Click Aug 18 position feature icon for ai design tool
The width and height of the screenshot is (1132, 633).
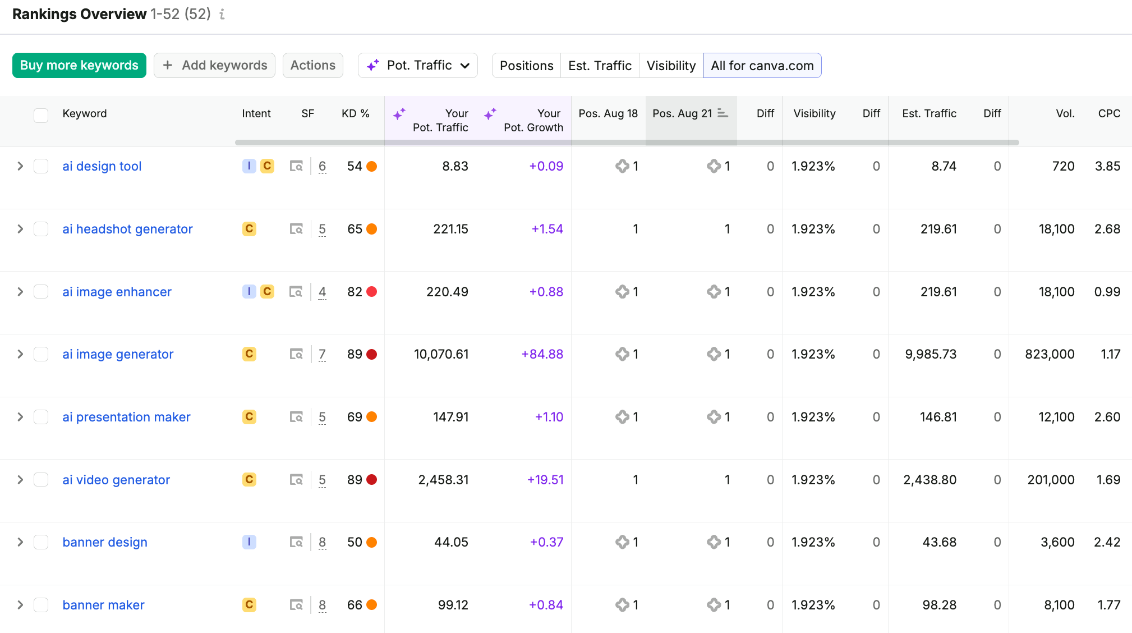622,166
